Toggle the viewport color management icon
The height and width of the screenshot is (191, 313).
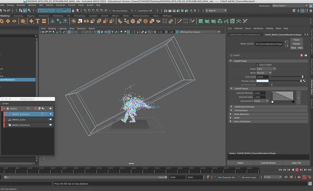coord(177,32)
